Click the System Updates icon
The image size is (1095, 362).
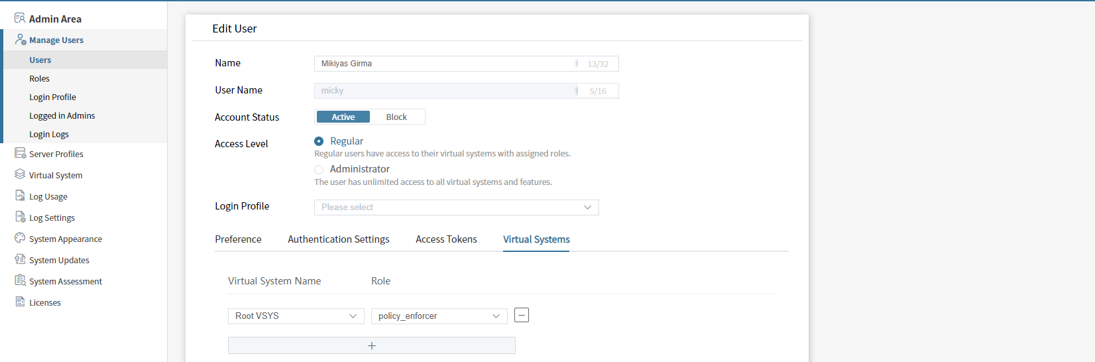tap(20, 260)
